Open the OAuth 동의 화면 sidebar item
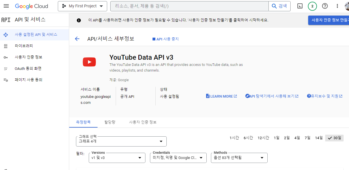349x170 pixels. (34, 68)
